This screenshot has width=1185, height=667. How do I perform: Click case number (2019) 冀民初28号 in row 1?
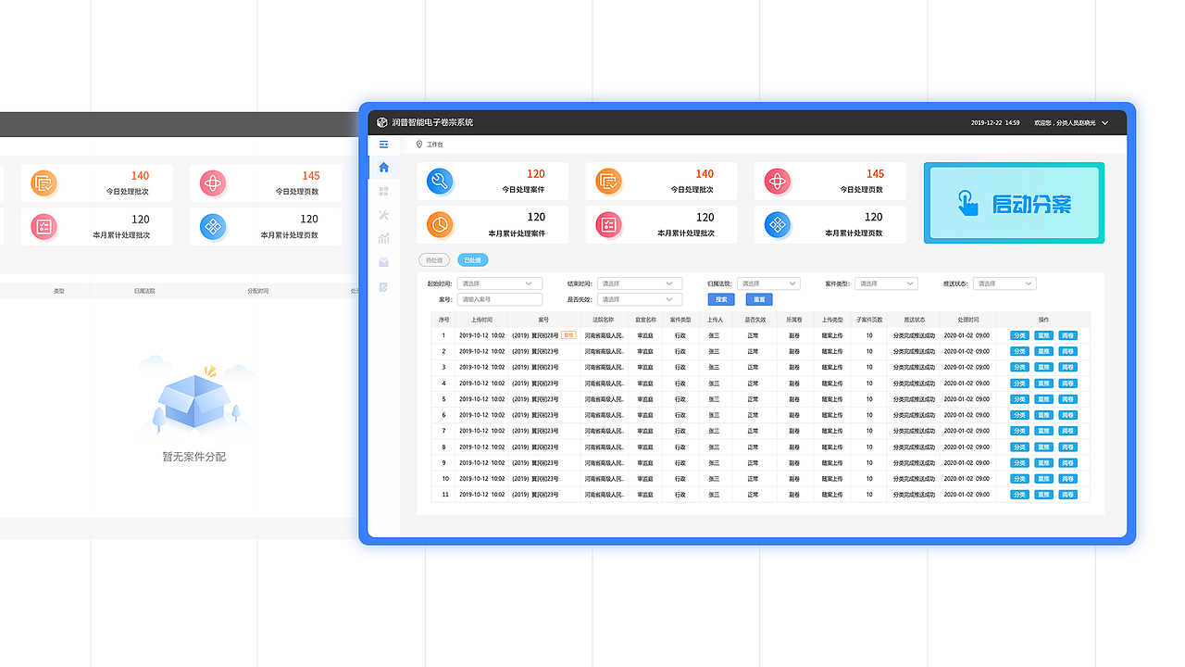pos(535,335)
